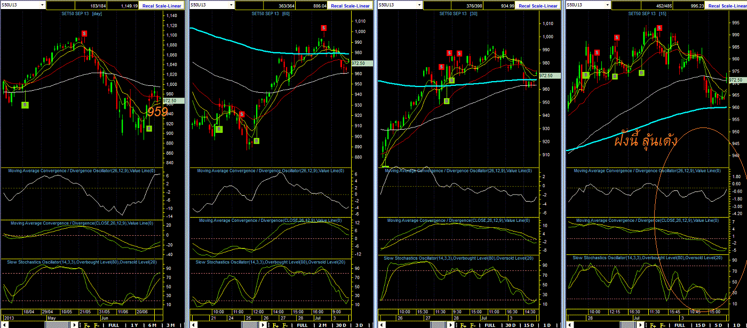Select 30D range in 30-minute chart
This screenshot has width=747, height=328.
pyautogui.click(x=511, y=325)
